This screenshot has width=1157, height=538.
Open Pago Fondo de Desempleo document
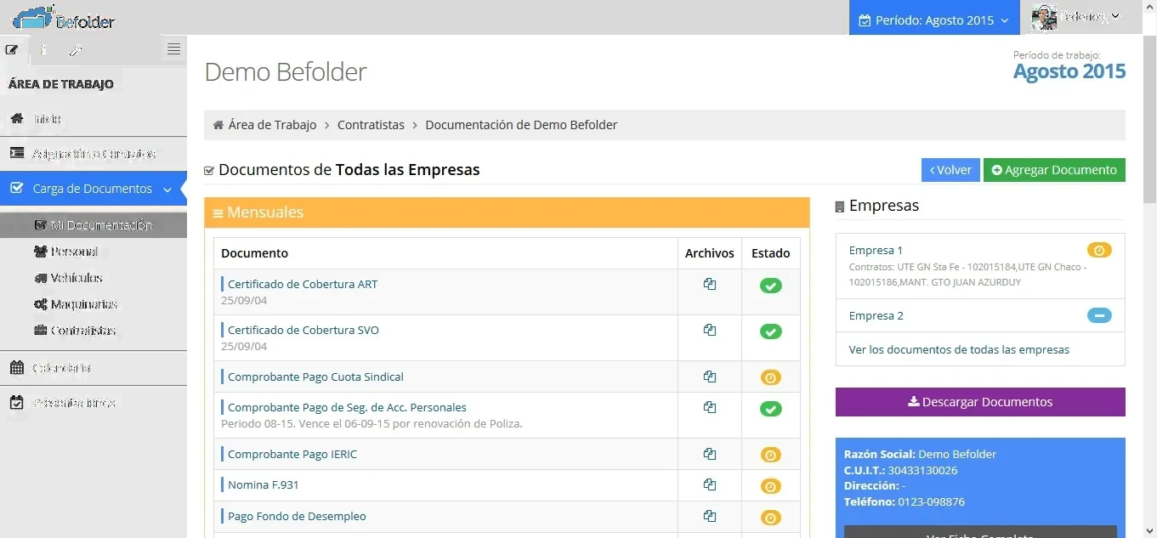point(297,516)
